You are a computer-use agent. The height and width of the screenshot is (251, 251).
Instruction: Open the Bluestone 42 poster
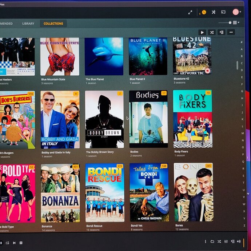pos(192,56)
